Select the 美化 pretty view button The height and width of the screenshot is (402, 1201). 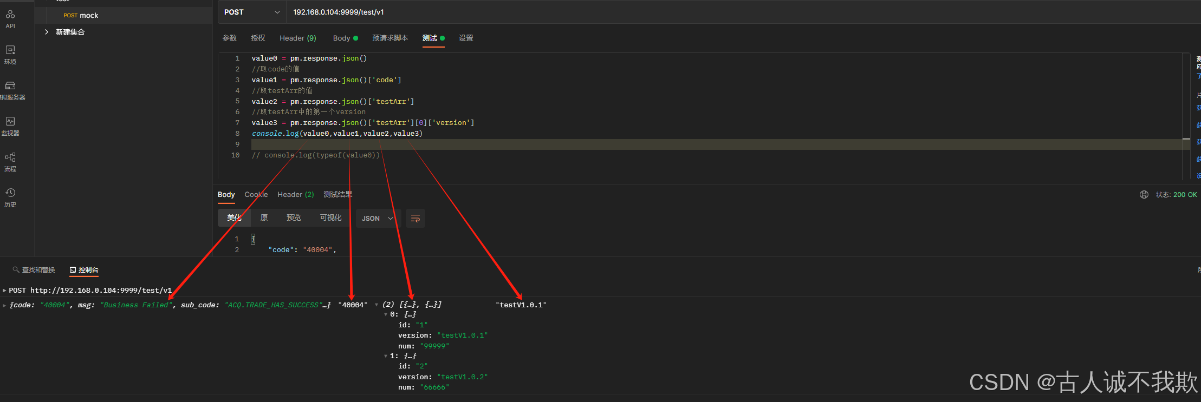tap(234, 218)
